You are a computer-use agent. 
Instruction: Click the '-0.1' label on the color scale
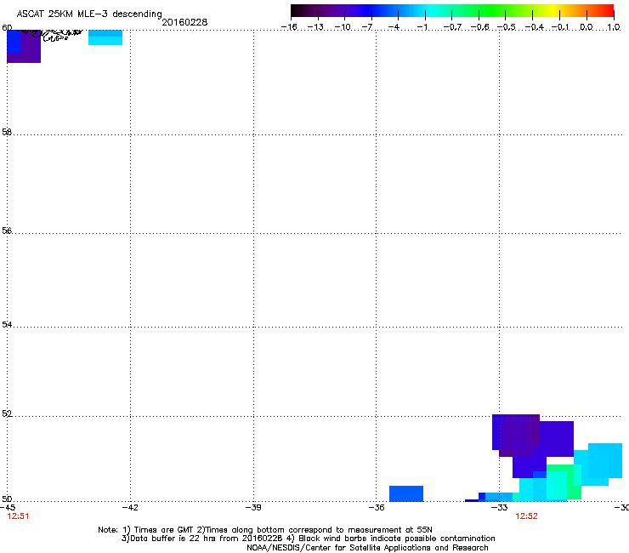coord(560,27)
